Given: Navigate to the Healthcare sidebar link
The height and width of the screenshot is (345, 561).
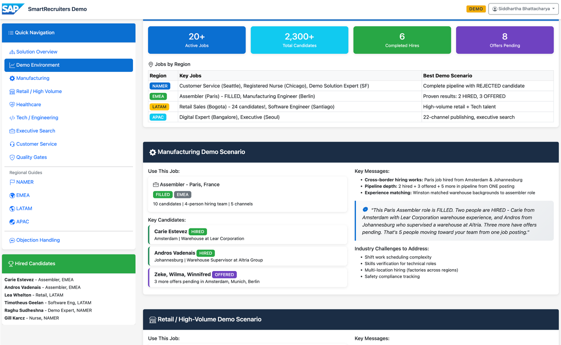Looking at the screenshot, I should pyautogui.click(x=29, y=105).
